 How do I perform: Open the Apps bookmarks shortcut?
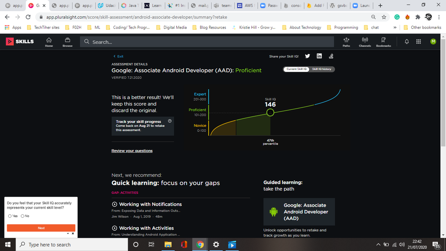click(13, 28)
